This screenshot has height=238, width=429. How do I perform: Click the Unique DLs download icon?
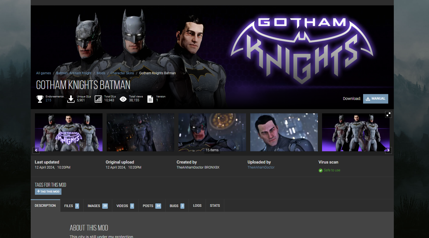[71, 98]
